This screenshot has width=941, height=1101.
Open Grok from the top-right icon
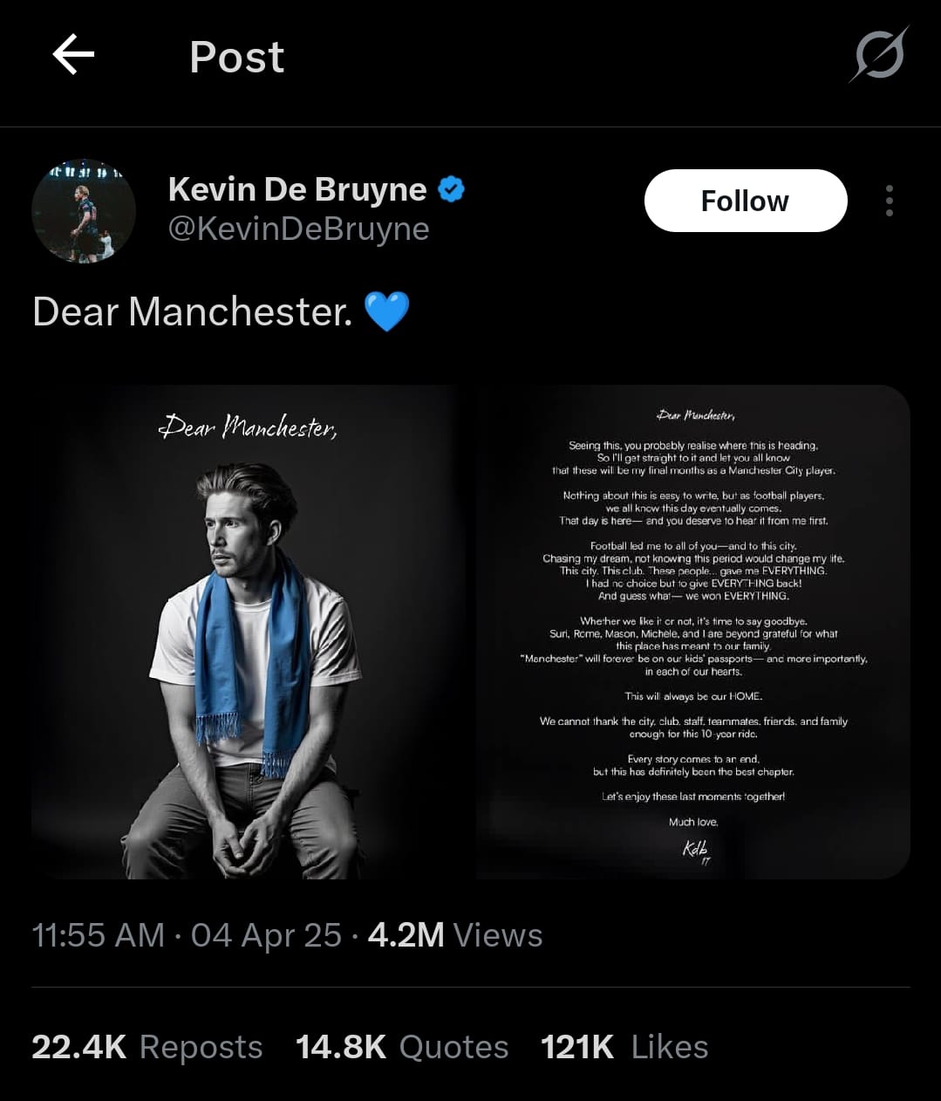pyautogui.click(x=878, y=56)
